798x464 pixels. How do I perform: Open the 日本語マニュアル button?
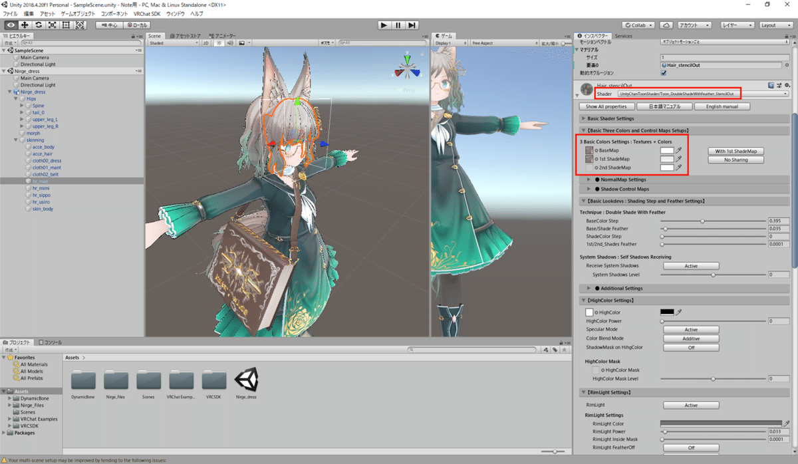point(664,106)
